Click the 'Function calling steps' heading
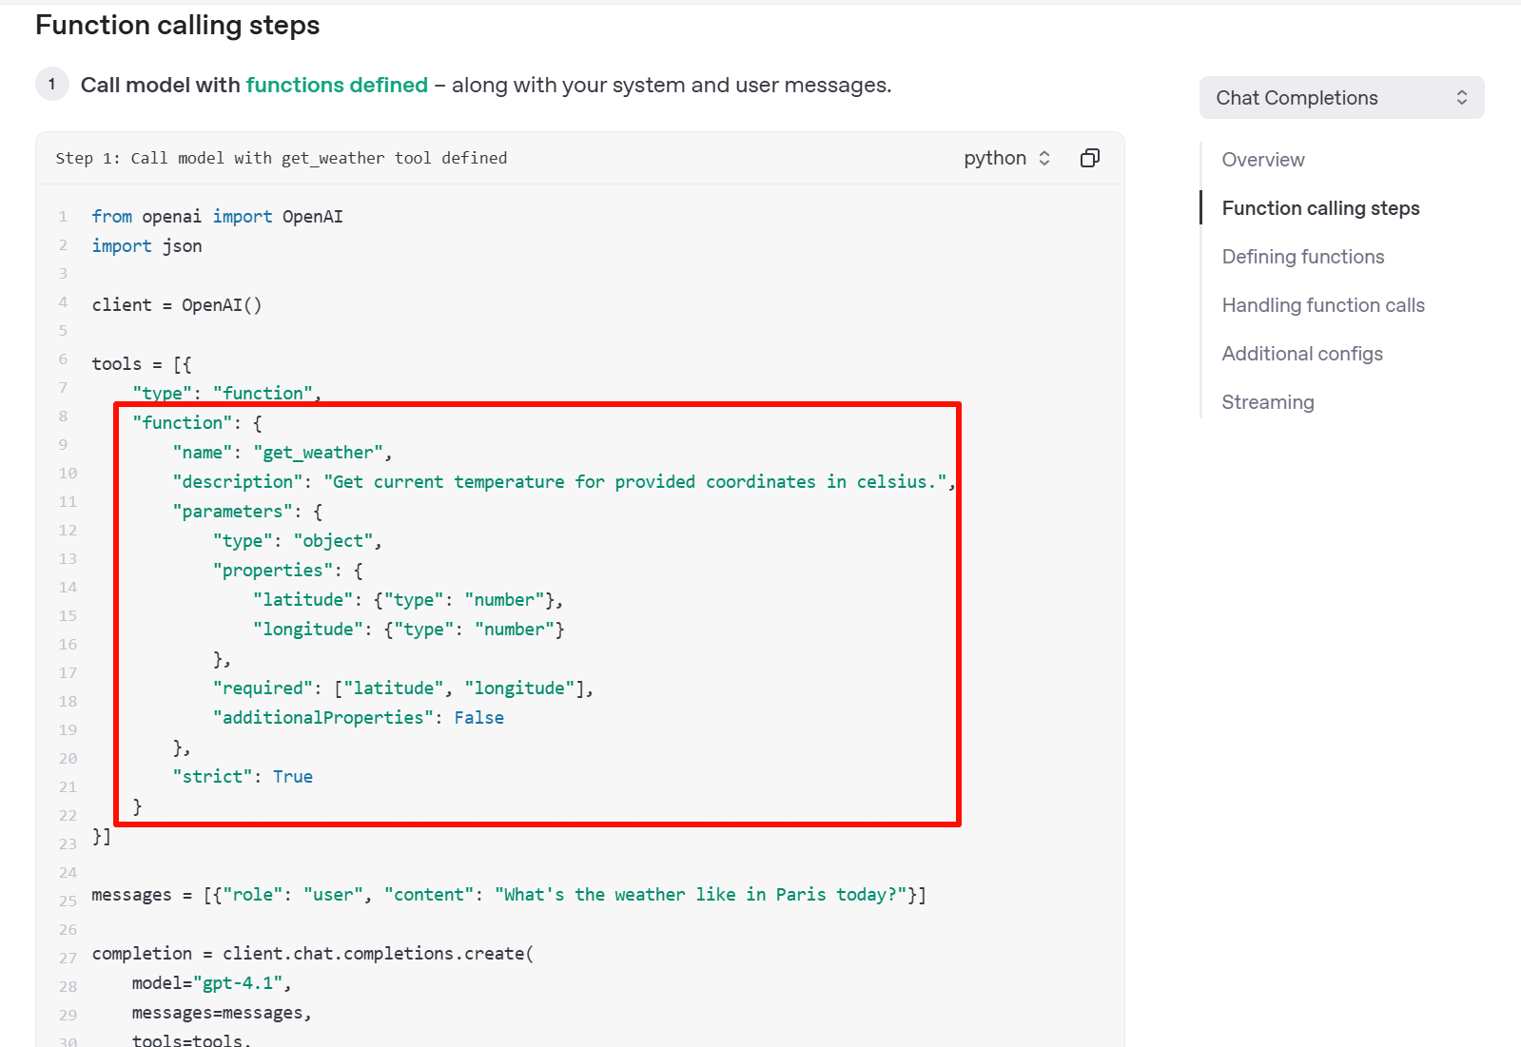 click(178, 26)
